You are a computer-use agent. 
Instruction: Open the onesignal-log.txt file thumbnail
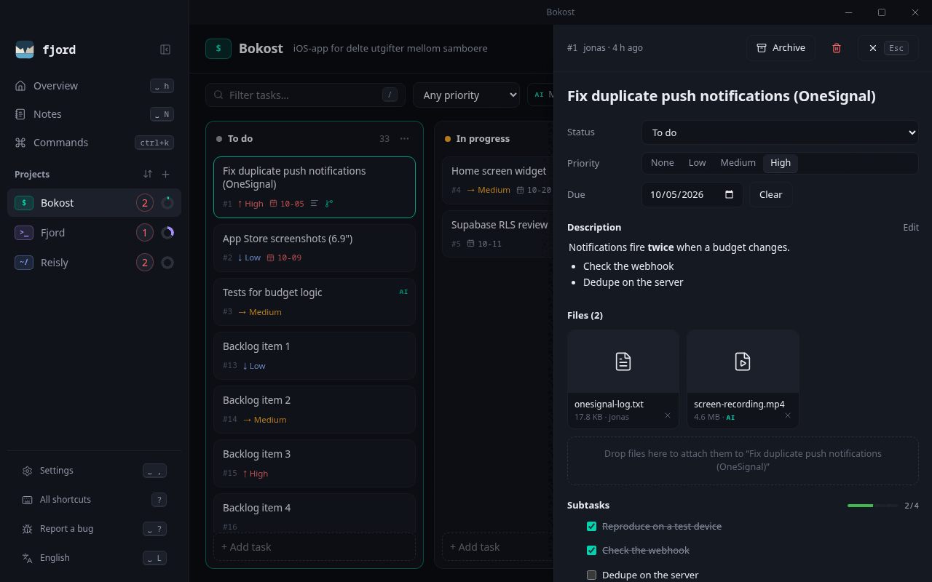[x=623, y=362]
